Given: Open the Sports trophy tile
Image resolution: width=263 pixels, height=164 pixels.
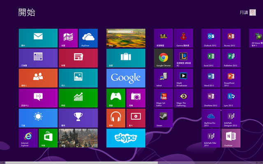Looking at the screenshot, I should pos(78,118).
